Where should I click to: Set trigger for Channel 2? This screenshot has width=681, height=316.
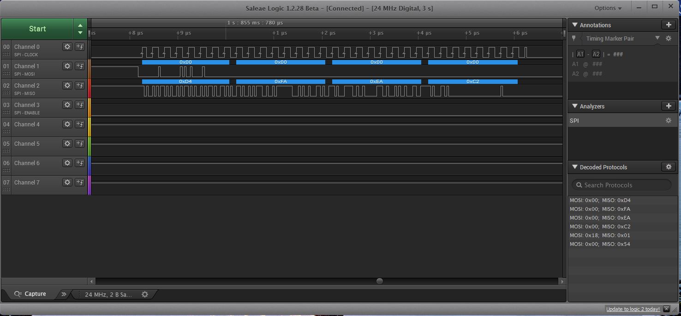pyautogui.click(x=80, y=85)
